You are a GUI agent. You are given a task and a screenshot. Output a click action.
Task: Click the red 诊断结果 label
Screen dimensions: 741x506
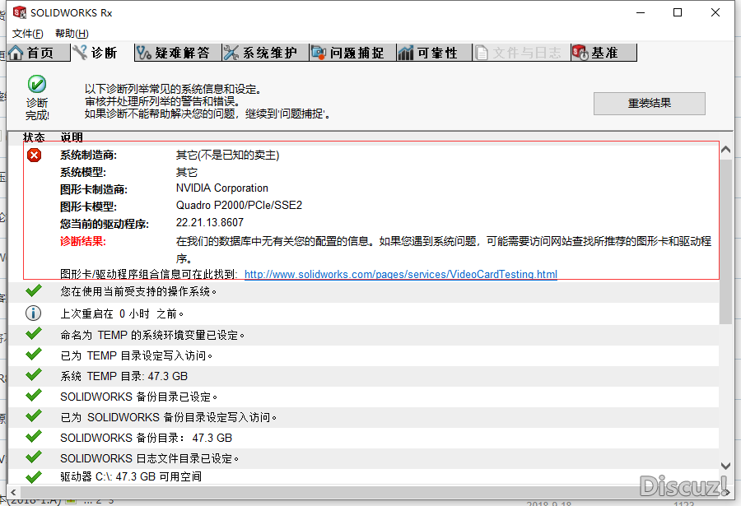coord(83,241)
